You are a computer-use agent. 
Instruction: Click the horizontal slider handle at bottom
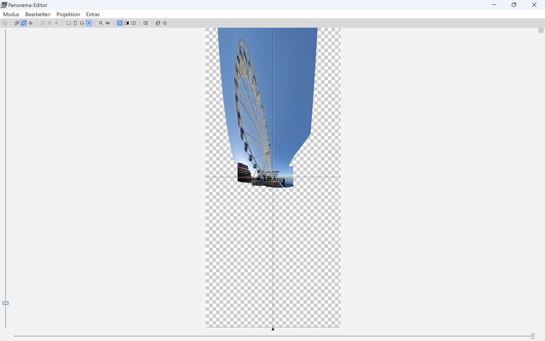(x=533, y=336)
